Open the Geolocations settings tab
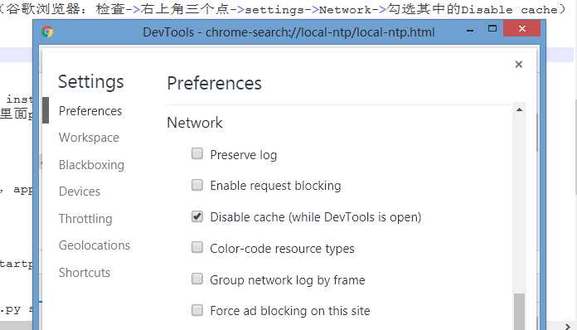577x330 pixels. point(95,245)
